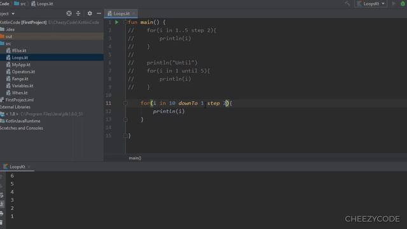Viewport: 407px width, 229px height.
Task: Click the green Debug bug icon
Action: [x=403, y=4]
